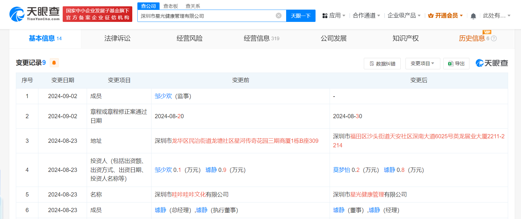Select the 经营风险 tab
Viewport: 521px width, 219px height.
(190, 38)
